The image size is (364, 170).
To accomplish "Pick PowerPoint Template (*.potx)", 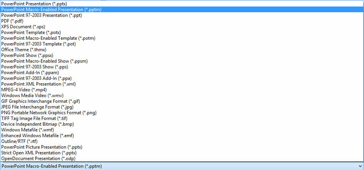I will click(x=182, y=32).
